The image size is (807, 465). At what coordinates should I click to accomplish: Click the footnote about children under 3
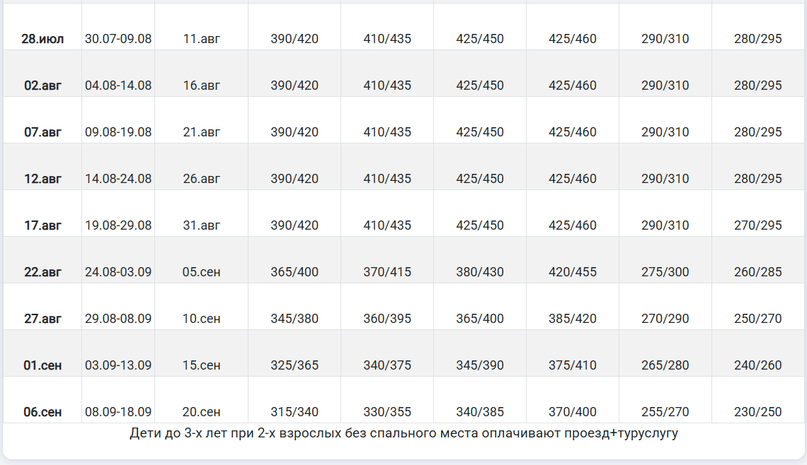[x=403, y=433]
